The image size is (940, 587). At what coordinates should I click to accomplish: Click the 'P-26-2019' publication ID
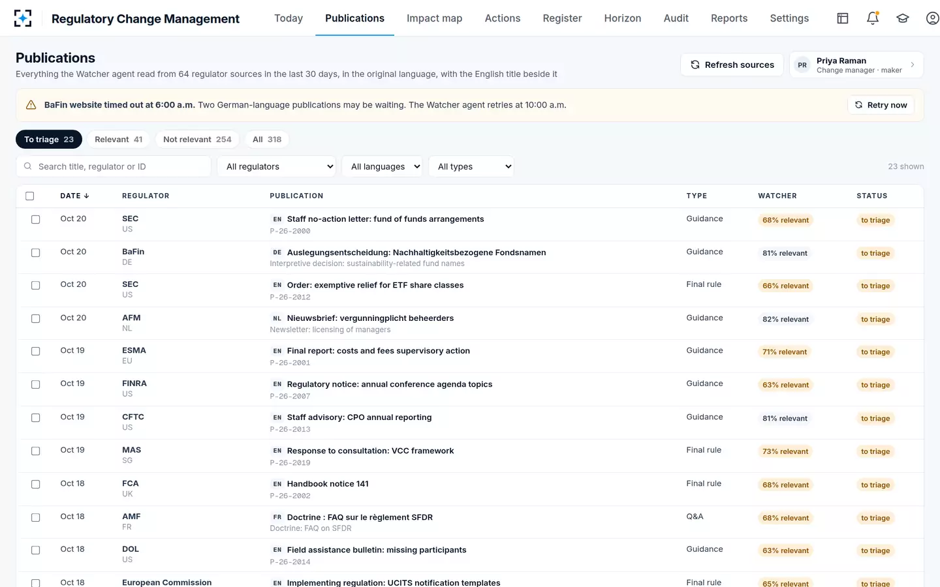[290, 463]
